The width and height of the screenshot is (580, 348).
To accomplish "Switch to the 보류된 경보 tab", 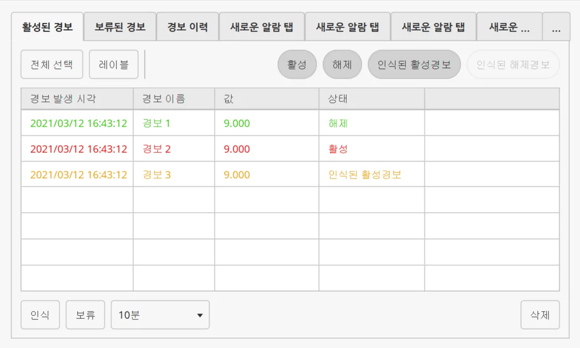I will coord(120,27).
